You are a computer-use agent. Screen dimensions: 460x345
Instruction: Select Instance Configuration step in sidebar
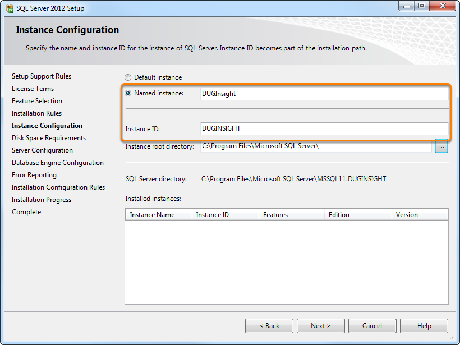(x=47, y=126)
